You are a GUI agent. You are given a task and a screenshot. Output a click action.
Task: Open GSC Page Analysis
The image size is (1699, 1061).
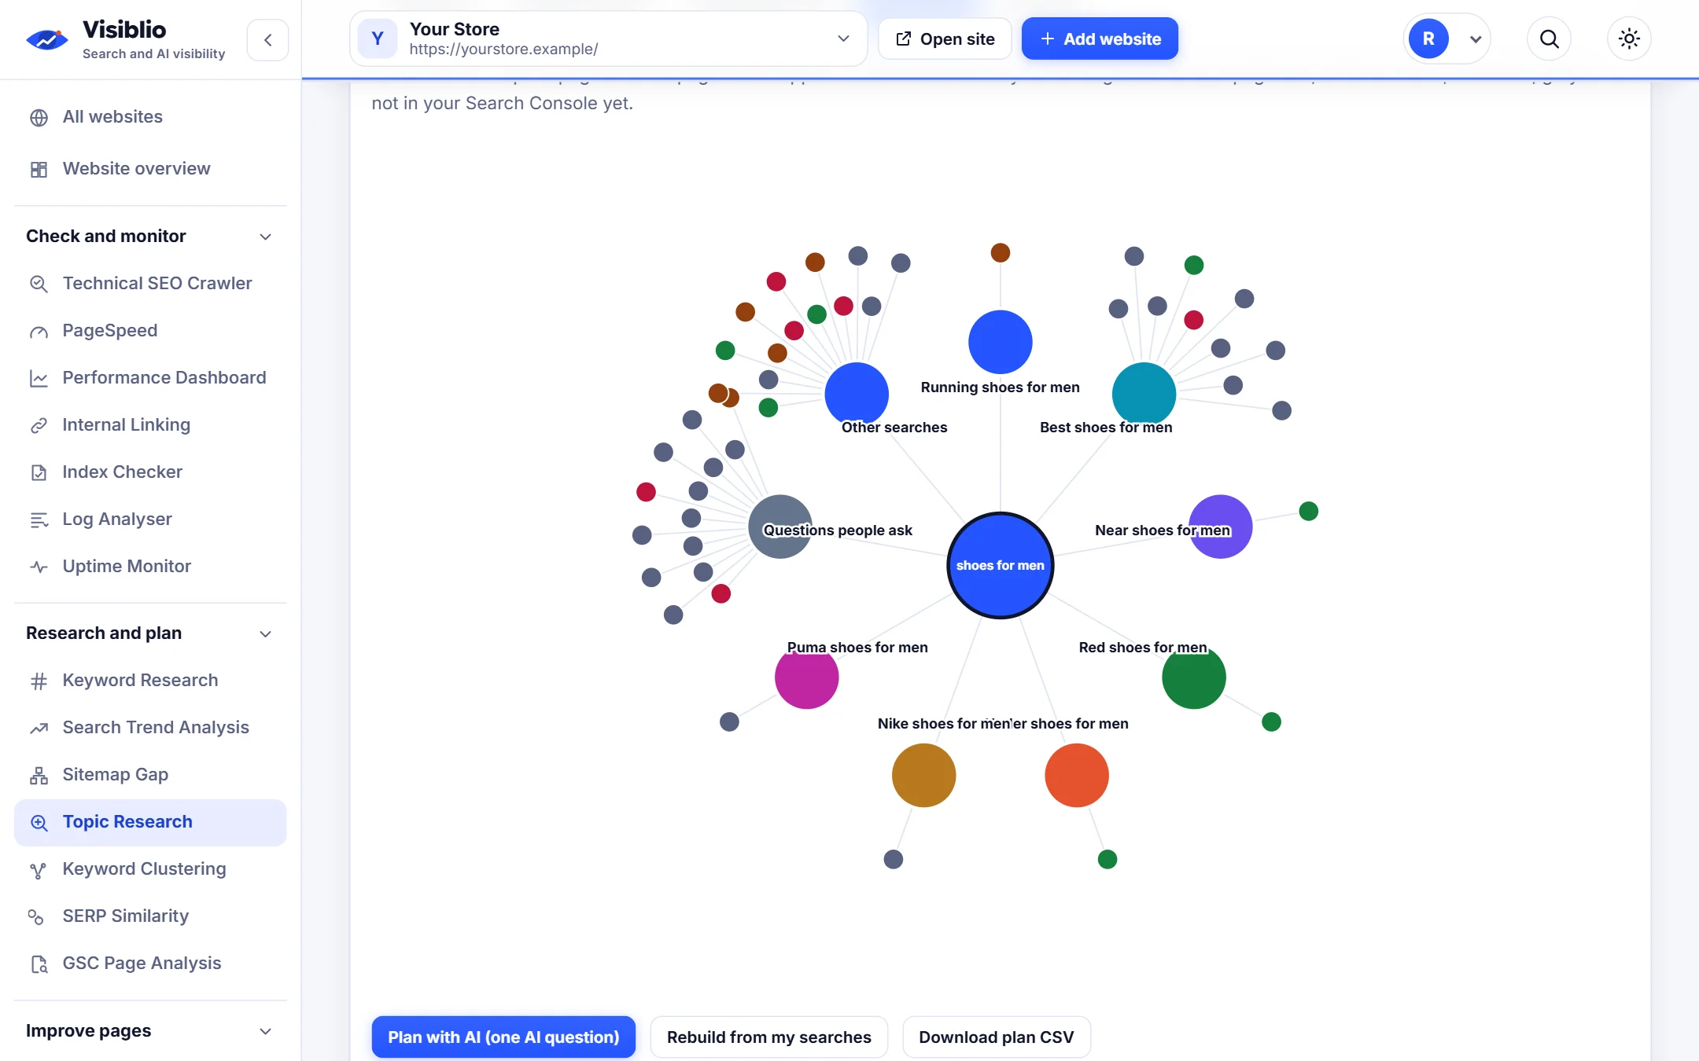click(150, 964)
